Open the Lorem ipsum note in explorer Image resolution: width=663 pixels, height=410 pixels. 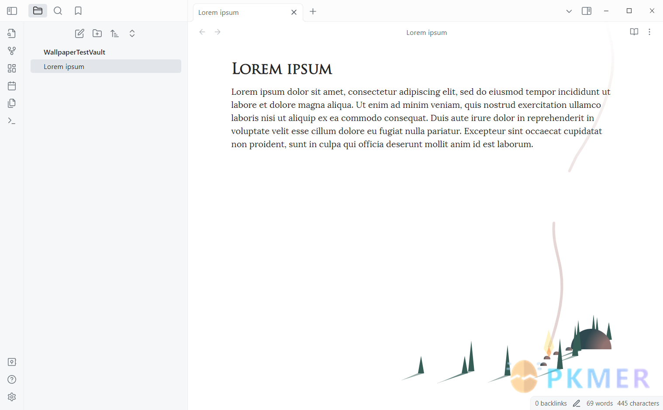click(x=106, y=66)
